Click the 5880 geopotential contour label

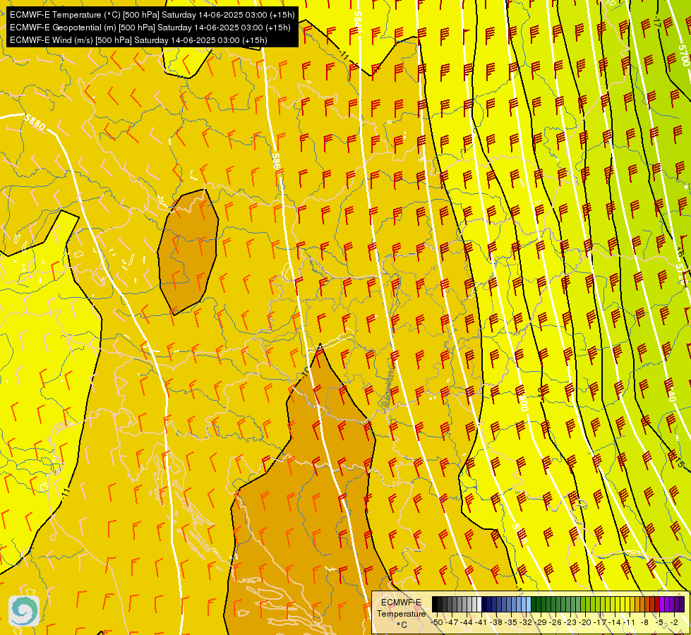coord(35,123)
